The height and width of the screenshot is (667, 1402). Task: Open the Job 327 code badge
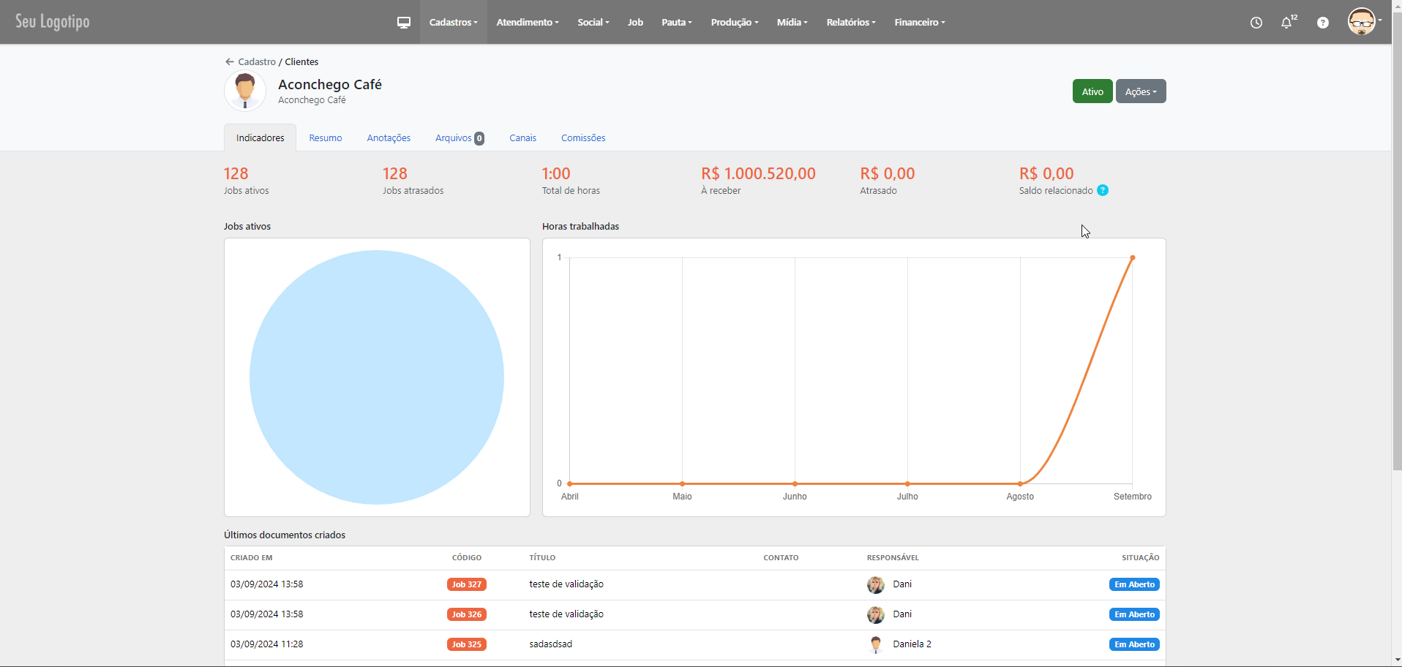pyautogui.click(x=466, y=584)
